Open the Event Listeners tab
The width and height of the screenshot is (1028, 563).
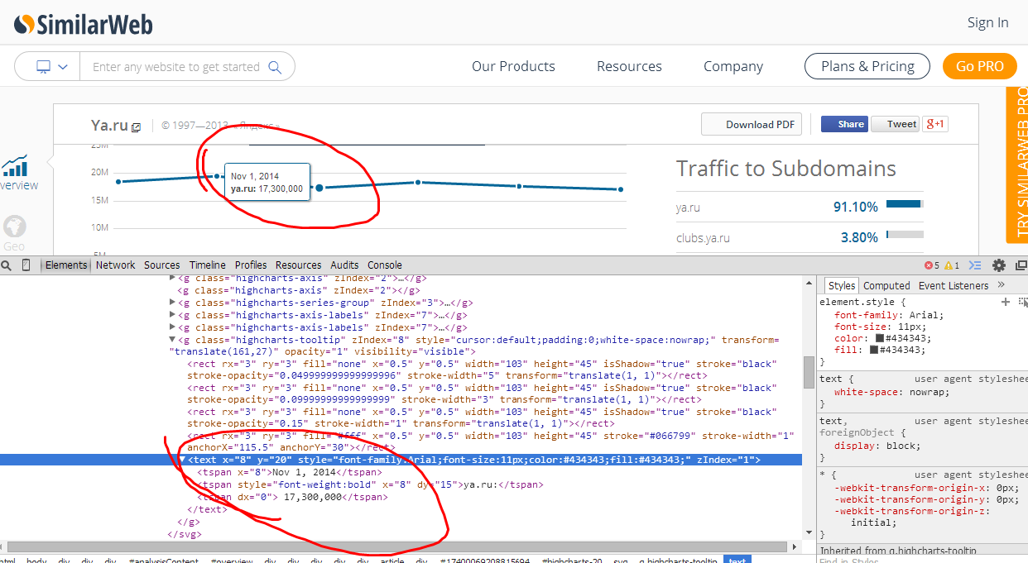point(954,285)
